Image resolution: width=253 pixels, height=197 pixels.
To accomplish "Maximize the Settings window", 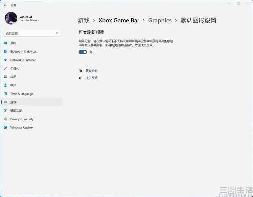I will click(238, 3).
